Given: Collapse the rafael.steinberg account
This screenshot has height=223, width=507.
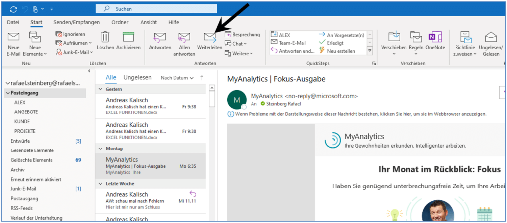Looking at the screenshot, I should click(x=8, y=83).
